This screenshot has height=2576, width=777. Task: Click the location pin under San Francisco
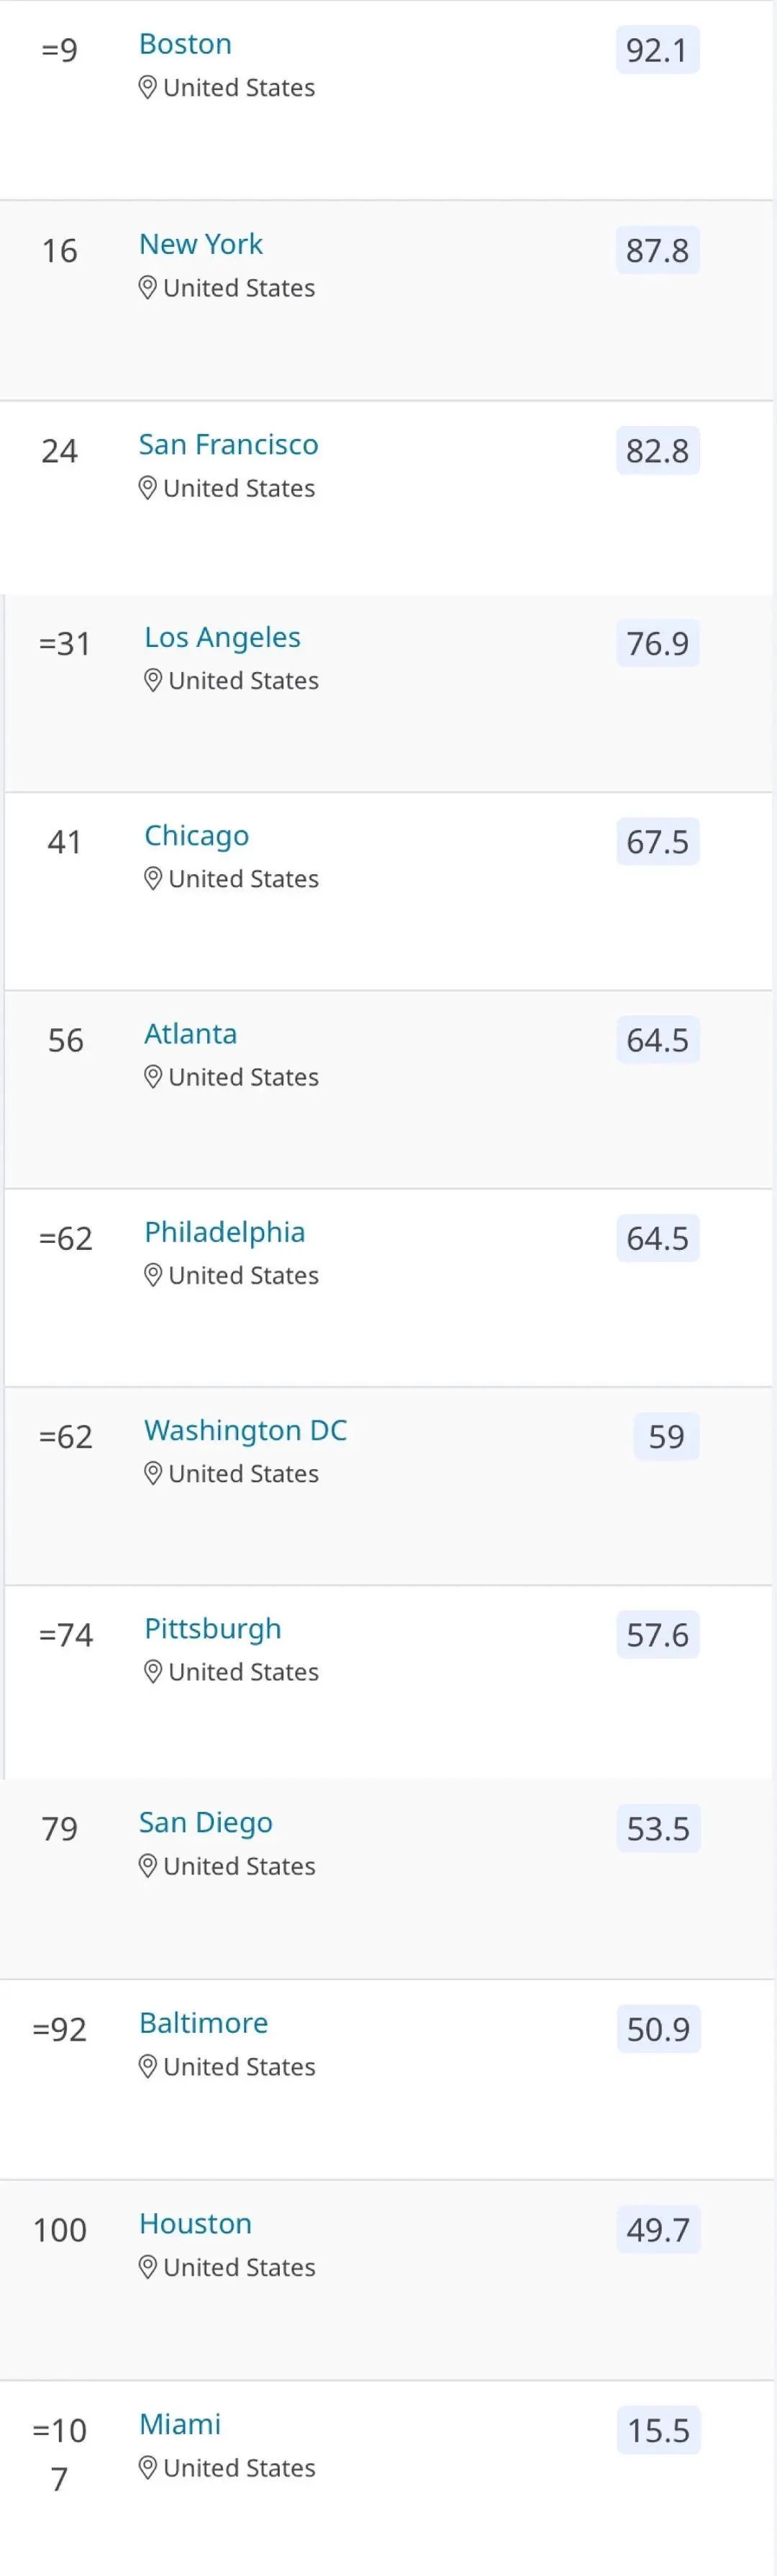147,488
